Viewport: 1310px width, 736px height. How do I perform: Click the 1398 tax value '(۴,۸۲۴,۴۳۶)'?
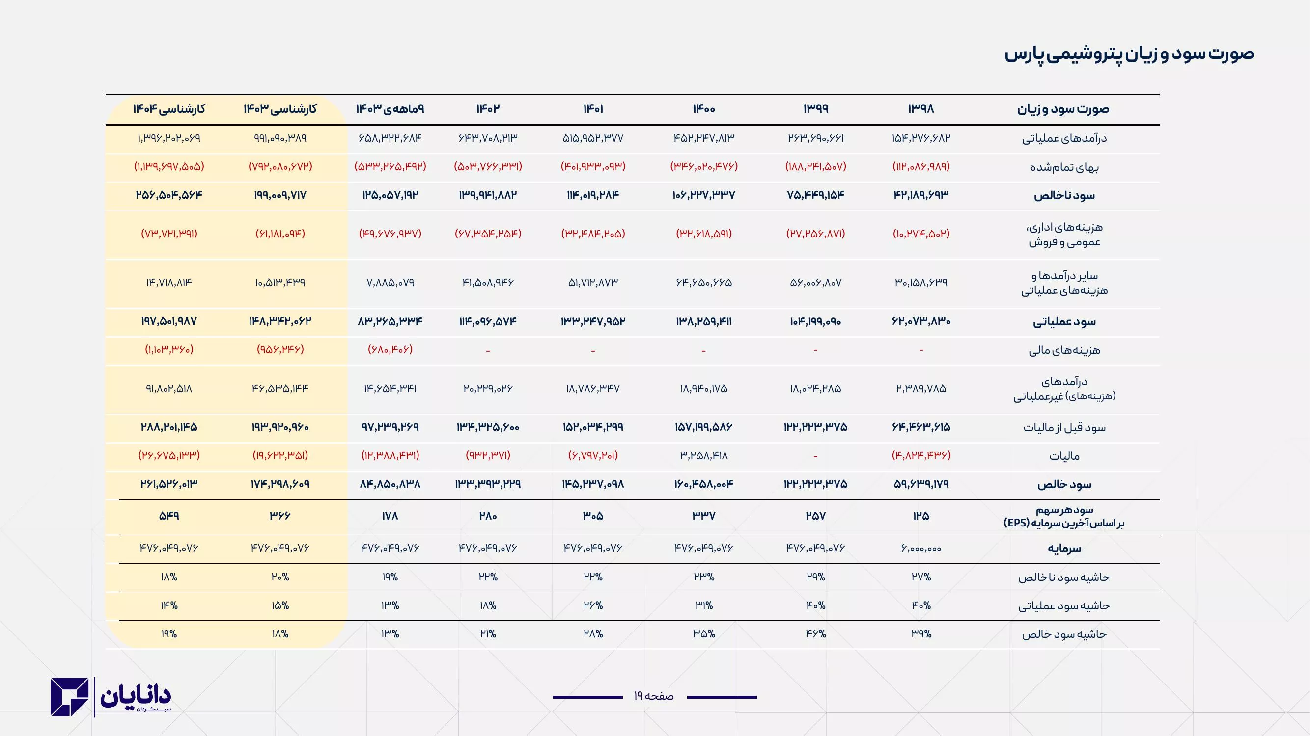[921, 456]
